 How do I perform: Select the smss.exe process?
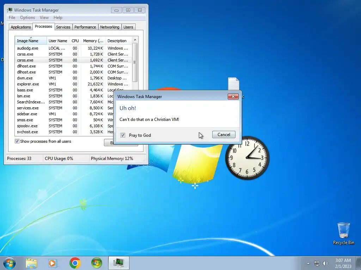[64, 120]
